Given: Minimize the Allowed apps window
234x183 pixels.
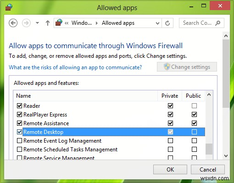Looking at the screenshot, I should pyautogui.click(x=191, y=6).
